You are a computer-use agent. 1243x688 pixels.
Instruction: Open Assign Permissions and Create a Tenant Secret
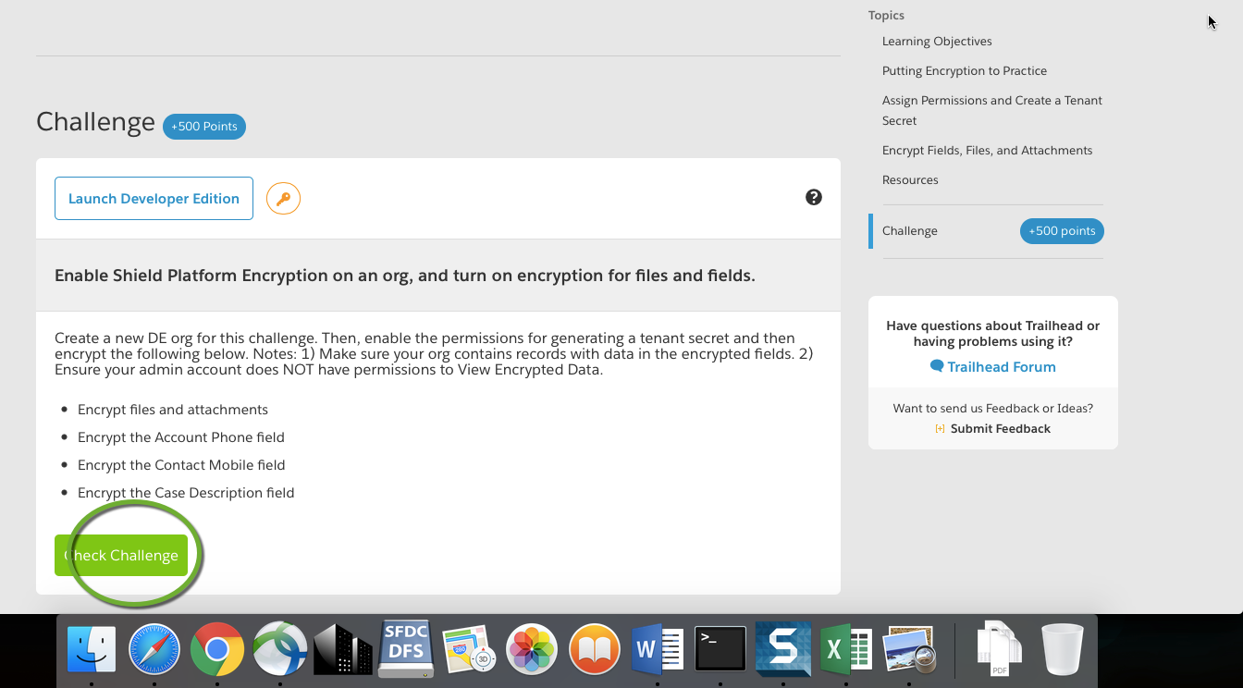coord(992,110)
